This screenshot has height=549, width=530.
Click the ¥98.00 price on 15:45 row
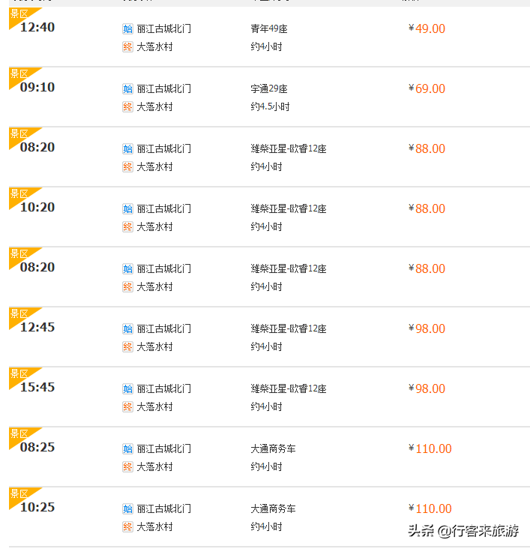(x=427, y=388)
